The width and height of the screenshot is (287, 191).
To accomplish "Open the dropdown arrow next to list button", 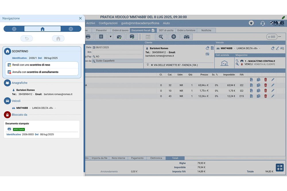I will (x=110, y=37).
